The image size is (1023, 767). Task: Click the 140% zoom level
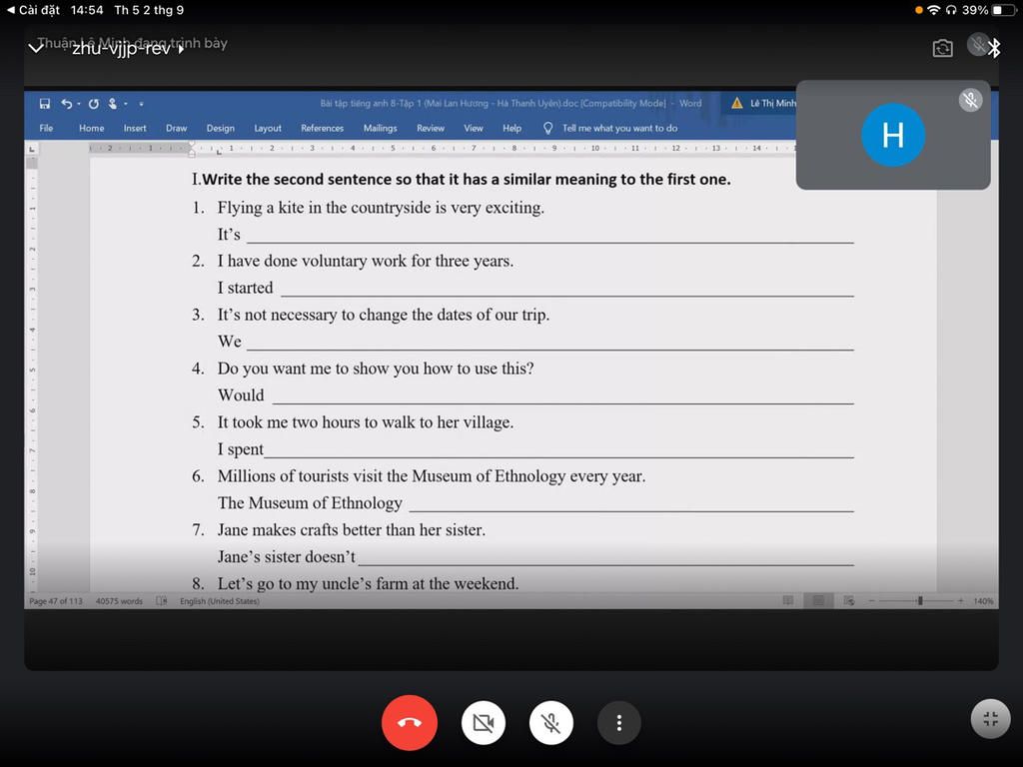click(x=983, y=600)
